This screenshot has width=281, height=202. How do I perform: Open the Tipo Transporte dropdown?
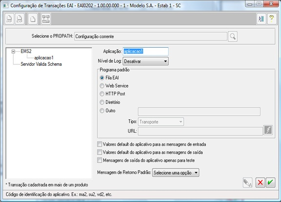click(x=161, y=122)
